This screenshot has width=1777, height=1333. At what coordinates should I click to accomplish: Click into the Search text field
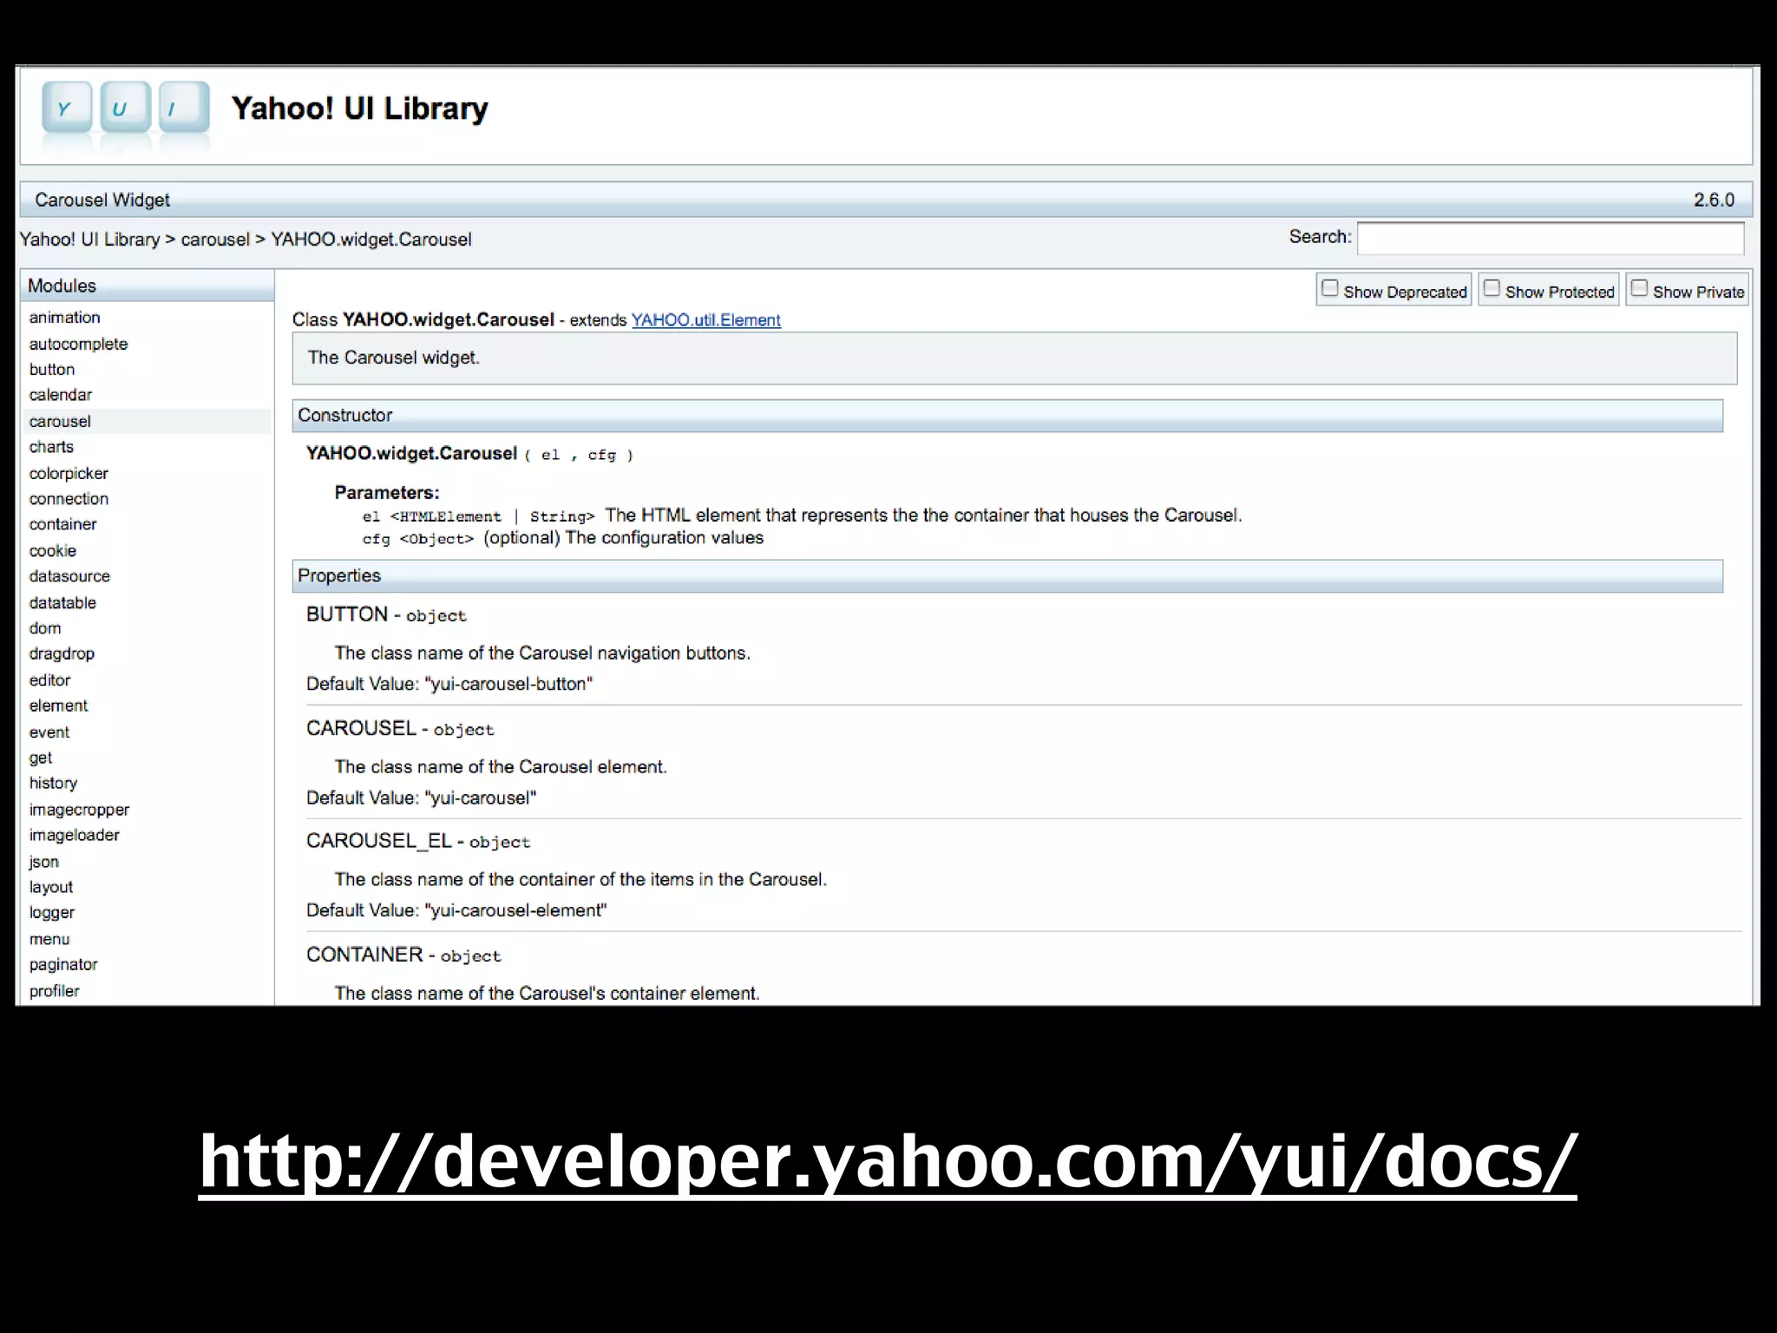point(1550,238)
